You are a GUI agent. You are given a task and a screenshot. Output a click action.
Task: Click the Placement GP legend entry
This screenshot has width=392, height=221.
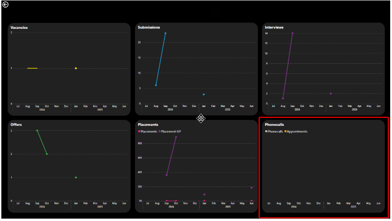(x=170, y=132)
